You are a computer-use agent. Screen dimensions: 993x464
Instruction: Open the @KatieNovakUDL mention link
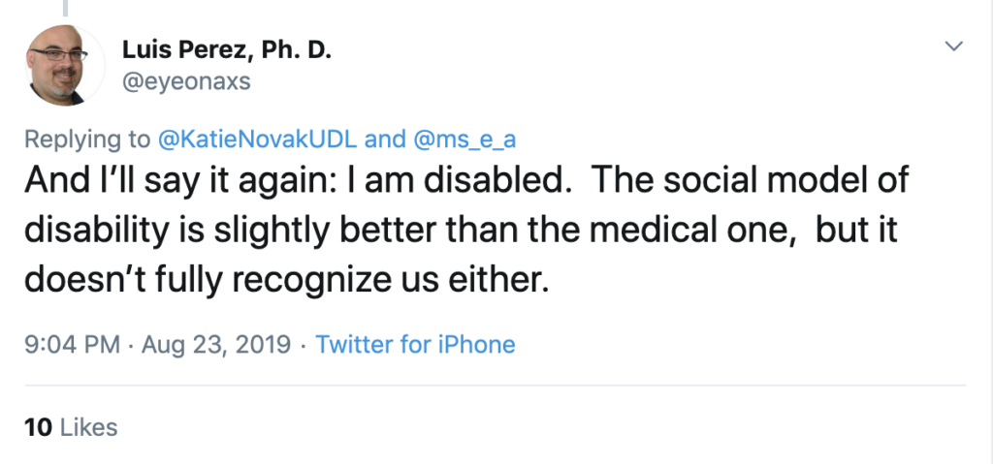pos(256,139)
